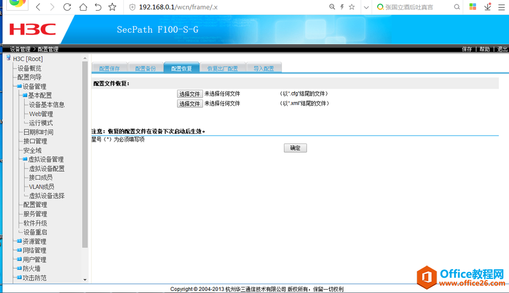Click the lightning speed mode icon
Viewport: 509px width, 293px height.
342,7
